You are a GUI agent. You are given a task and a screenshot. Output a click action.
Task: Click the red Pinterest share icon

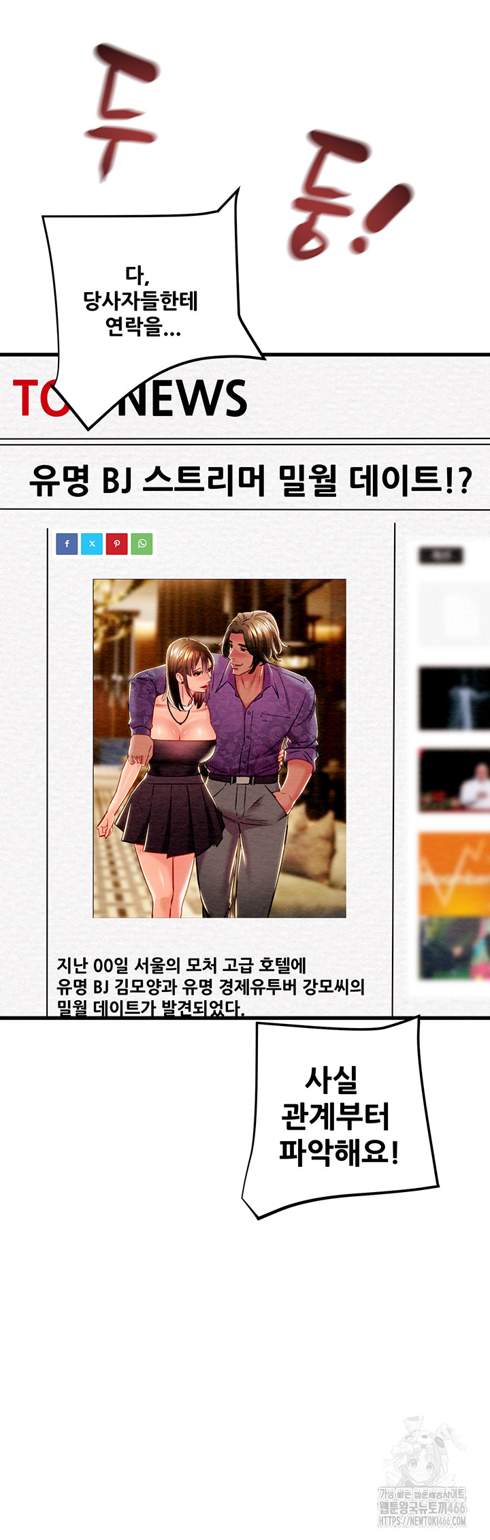pyautogui.click(x=116, y=544)
